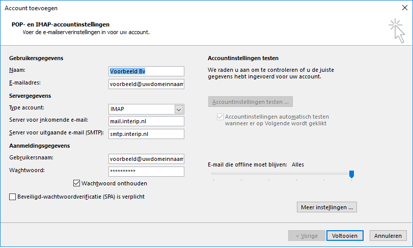Click the Accountinstellingen testen button
The width and height of the screenshot is (413, 248).
pos(250,102)
